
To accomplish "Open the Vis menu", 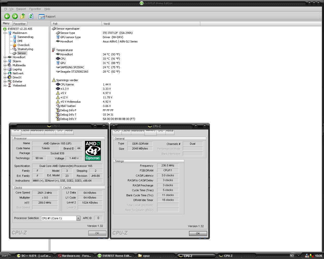I will 11,9.
